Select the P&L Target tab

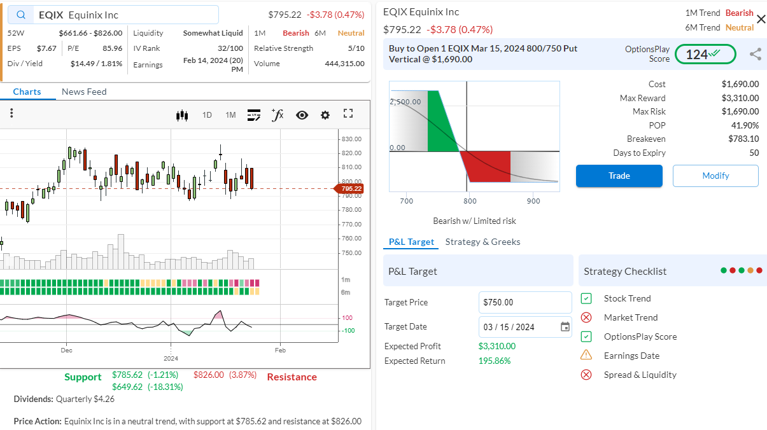[411, 242]
